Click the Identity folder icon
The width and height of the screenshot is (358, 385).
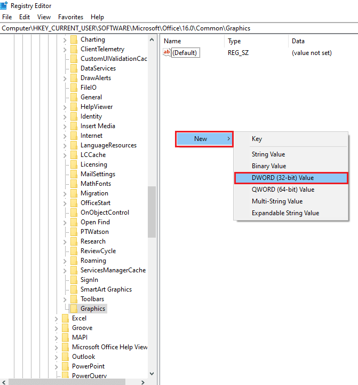pyautogui.click(x=74, y=116)
